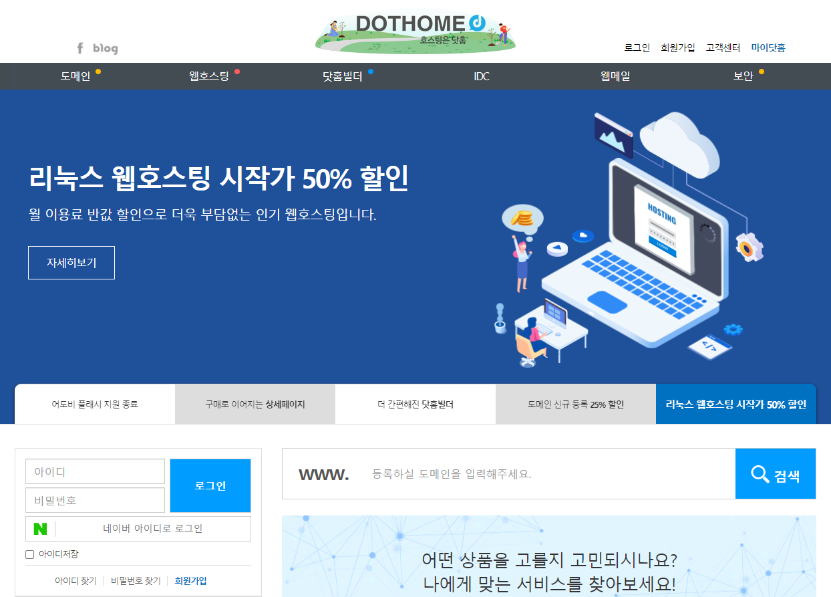Open the 보안 menu
This screenshot has height=597, width=831.
click(x=743, y=76)
